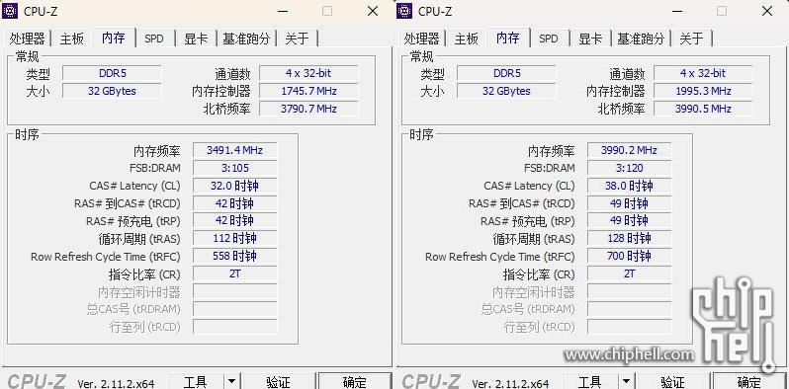Click 验证 button in left CPU-Z window
The height and width of the screenshot is (389, 789).
pos(278,381)
